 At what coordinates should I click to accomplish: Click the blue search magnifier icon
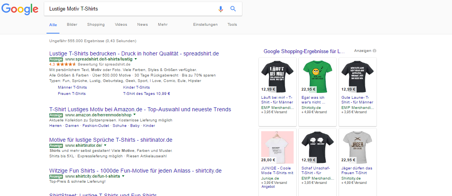233,9
